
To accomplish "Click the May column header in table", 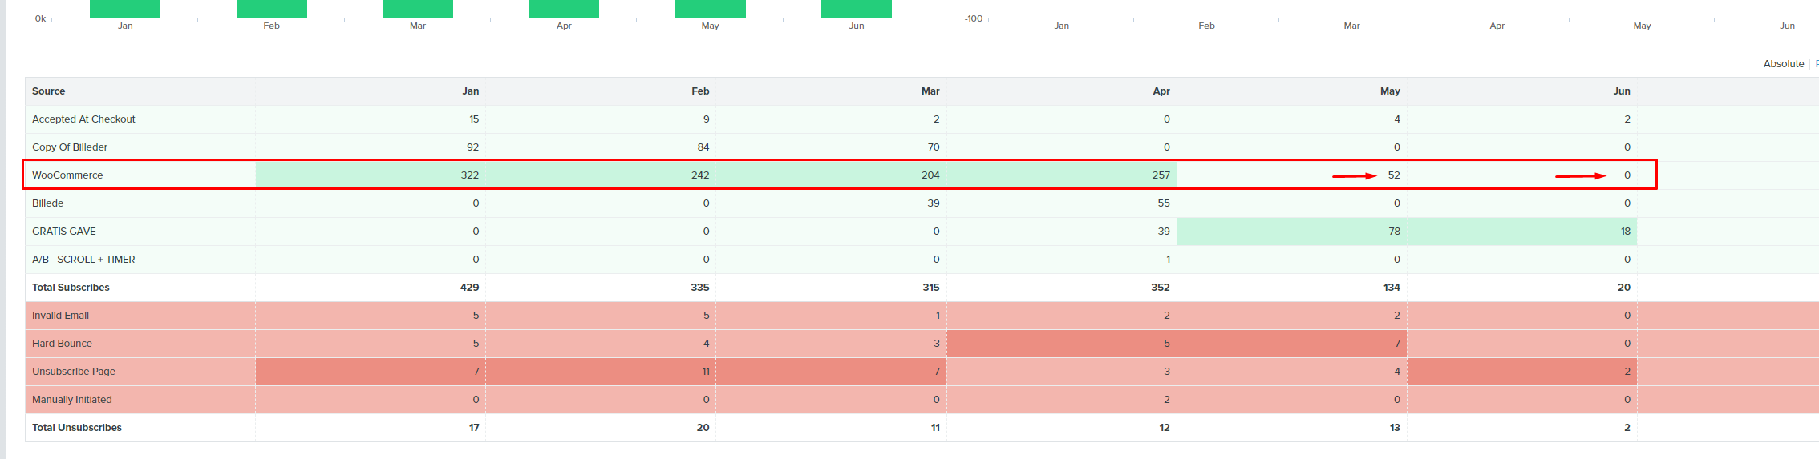I will click(x=1390, y=91).
